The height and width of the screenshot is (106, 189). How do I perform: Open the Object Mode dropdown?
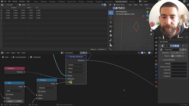pyautogui.click(x=120, y=5)
